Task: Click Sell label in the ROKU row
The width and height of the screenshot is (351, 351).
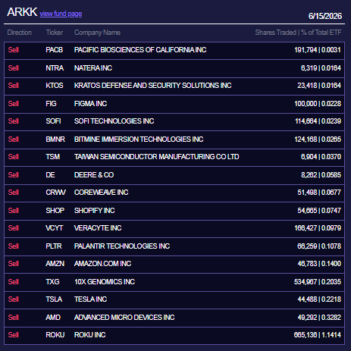Action: tap(14, 335)
